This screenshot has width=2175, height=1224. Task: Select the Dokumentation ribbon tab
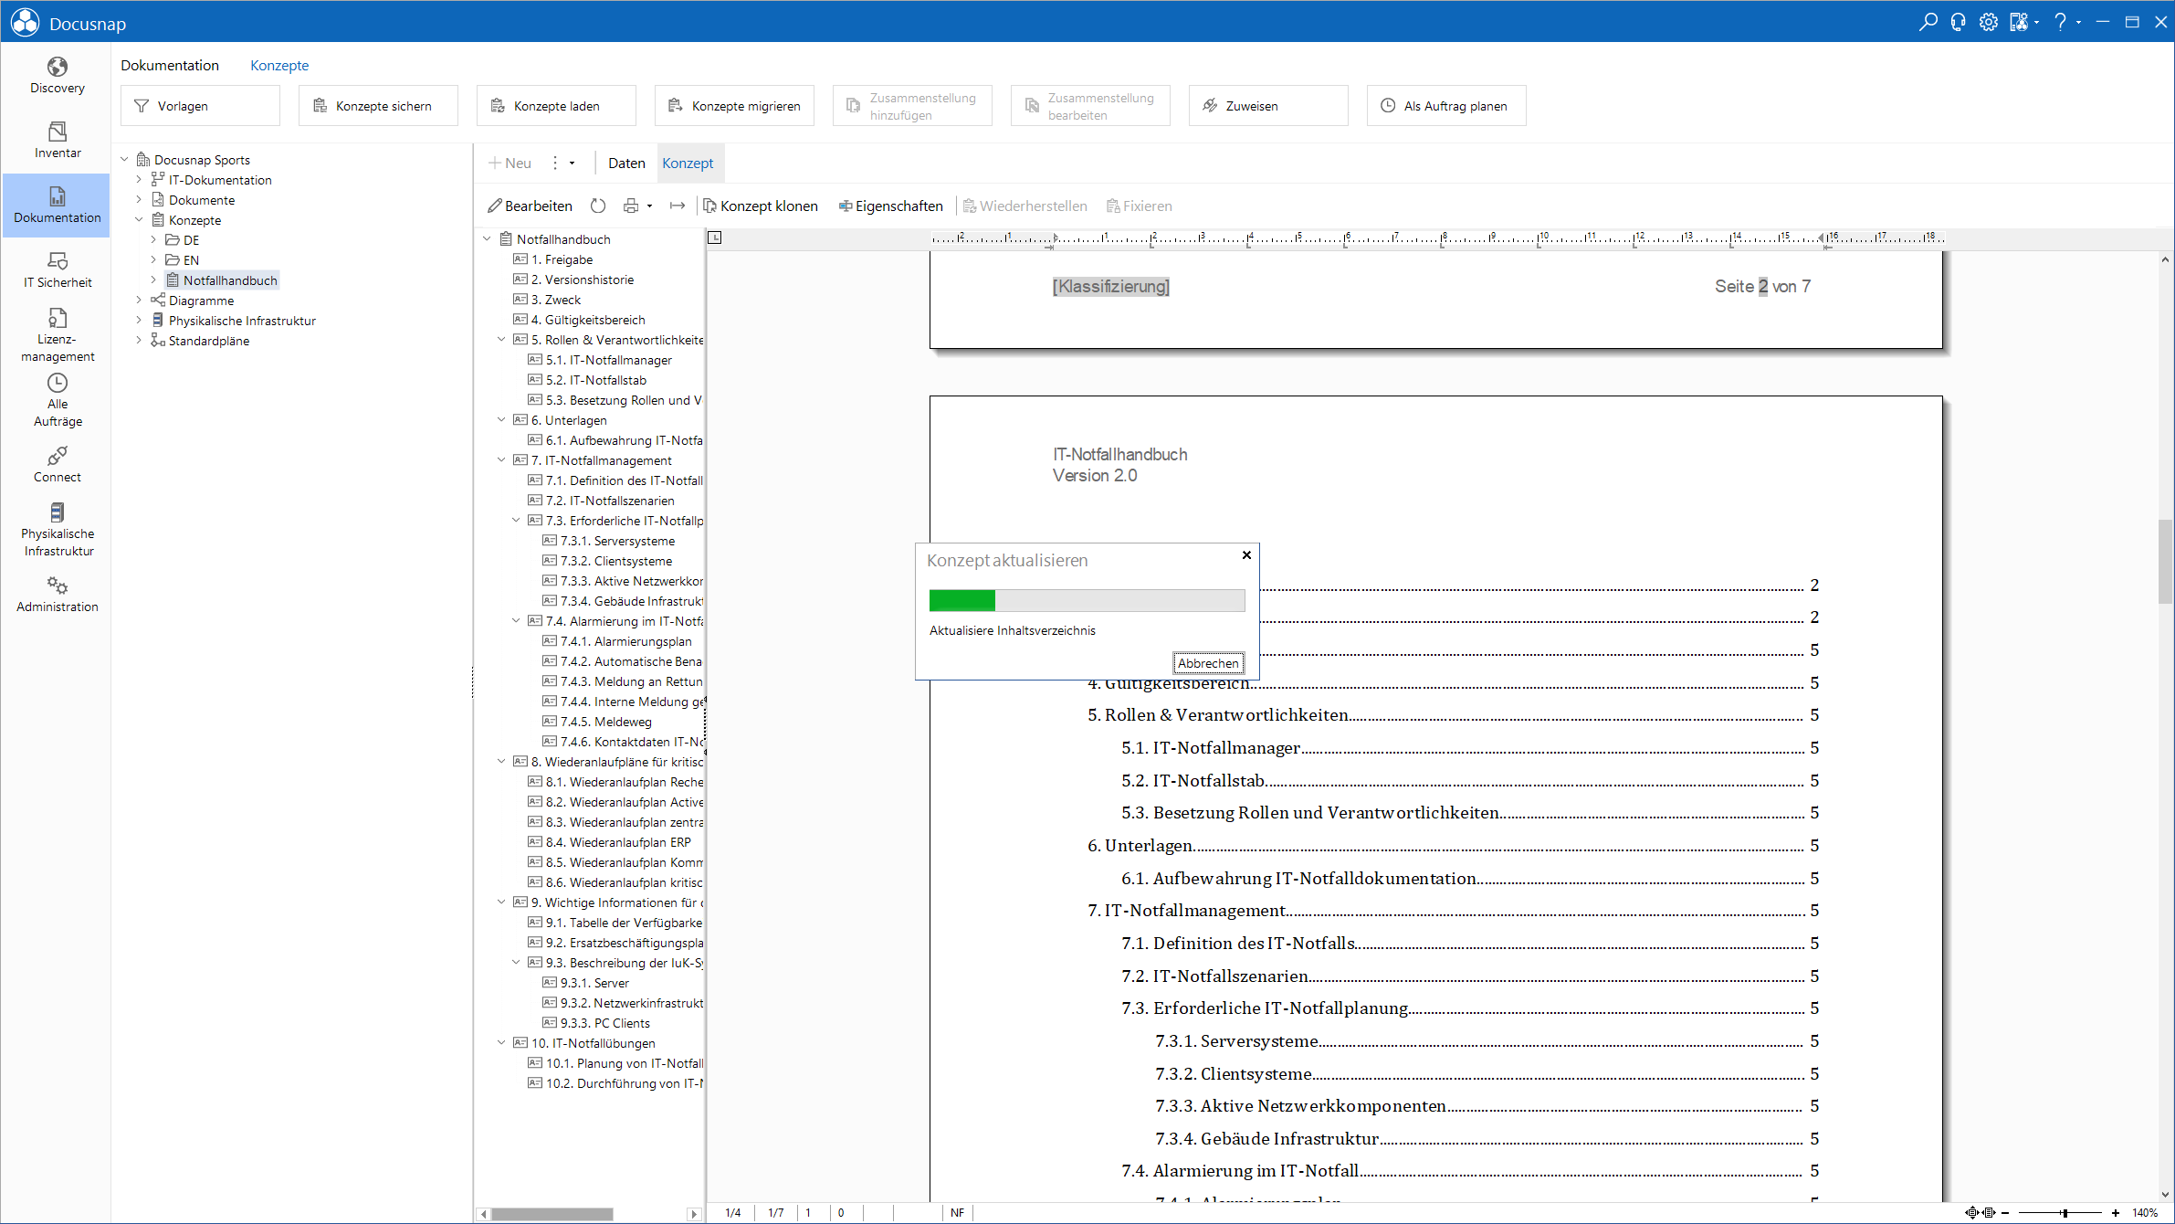pos(170,66)
